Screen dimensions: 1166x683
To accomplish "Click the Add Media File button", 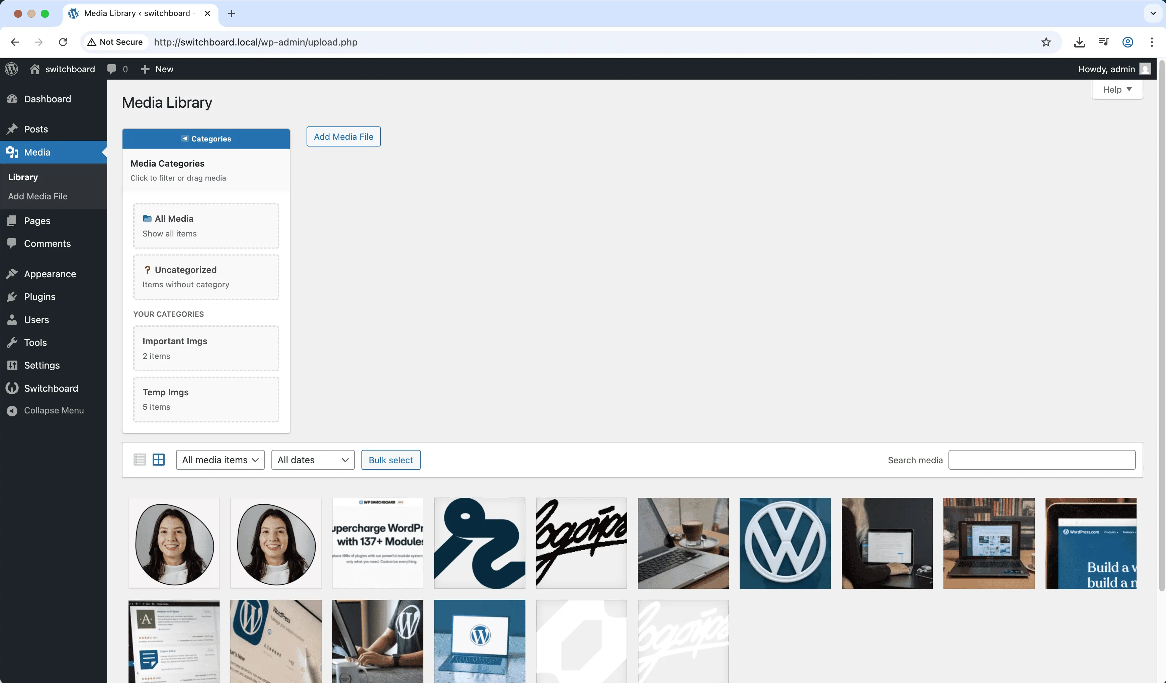I will (x=343, y=136).
